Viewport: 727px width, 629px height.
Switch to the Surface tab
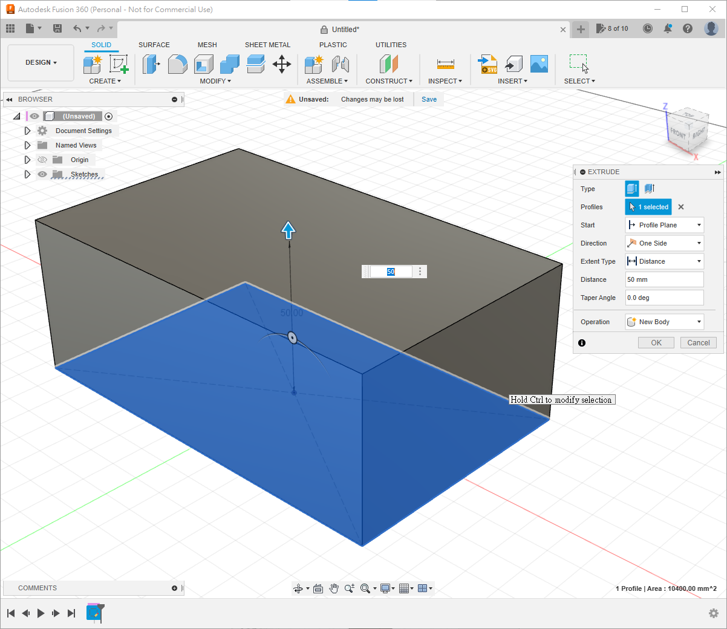(x=154, y=45)
